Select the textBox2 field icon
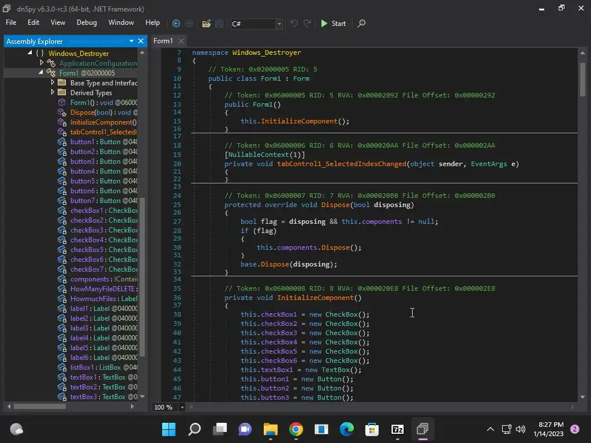 click(62, 386)
